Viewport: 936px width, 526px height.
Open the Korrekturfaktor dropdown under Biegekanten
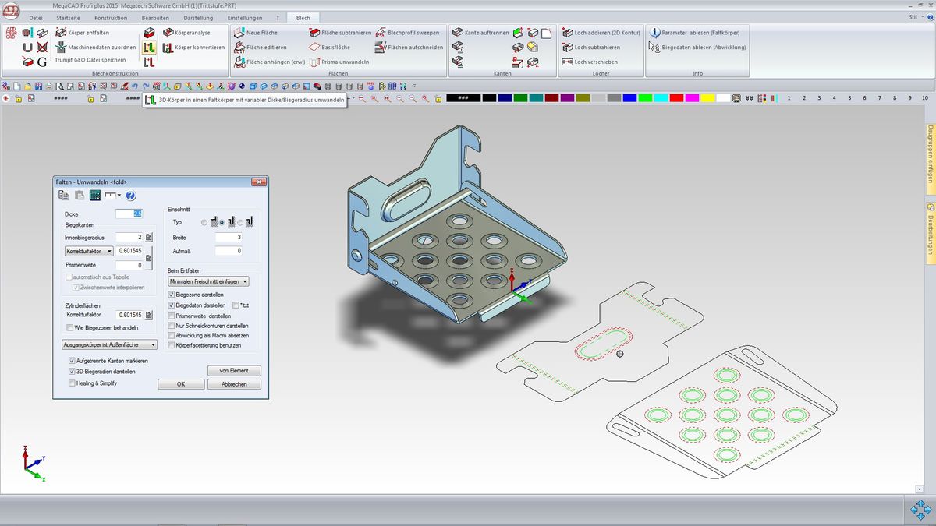(x=89, y=251)
